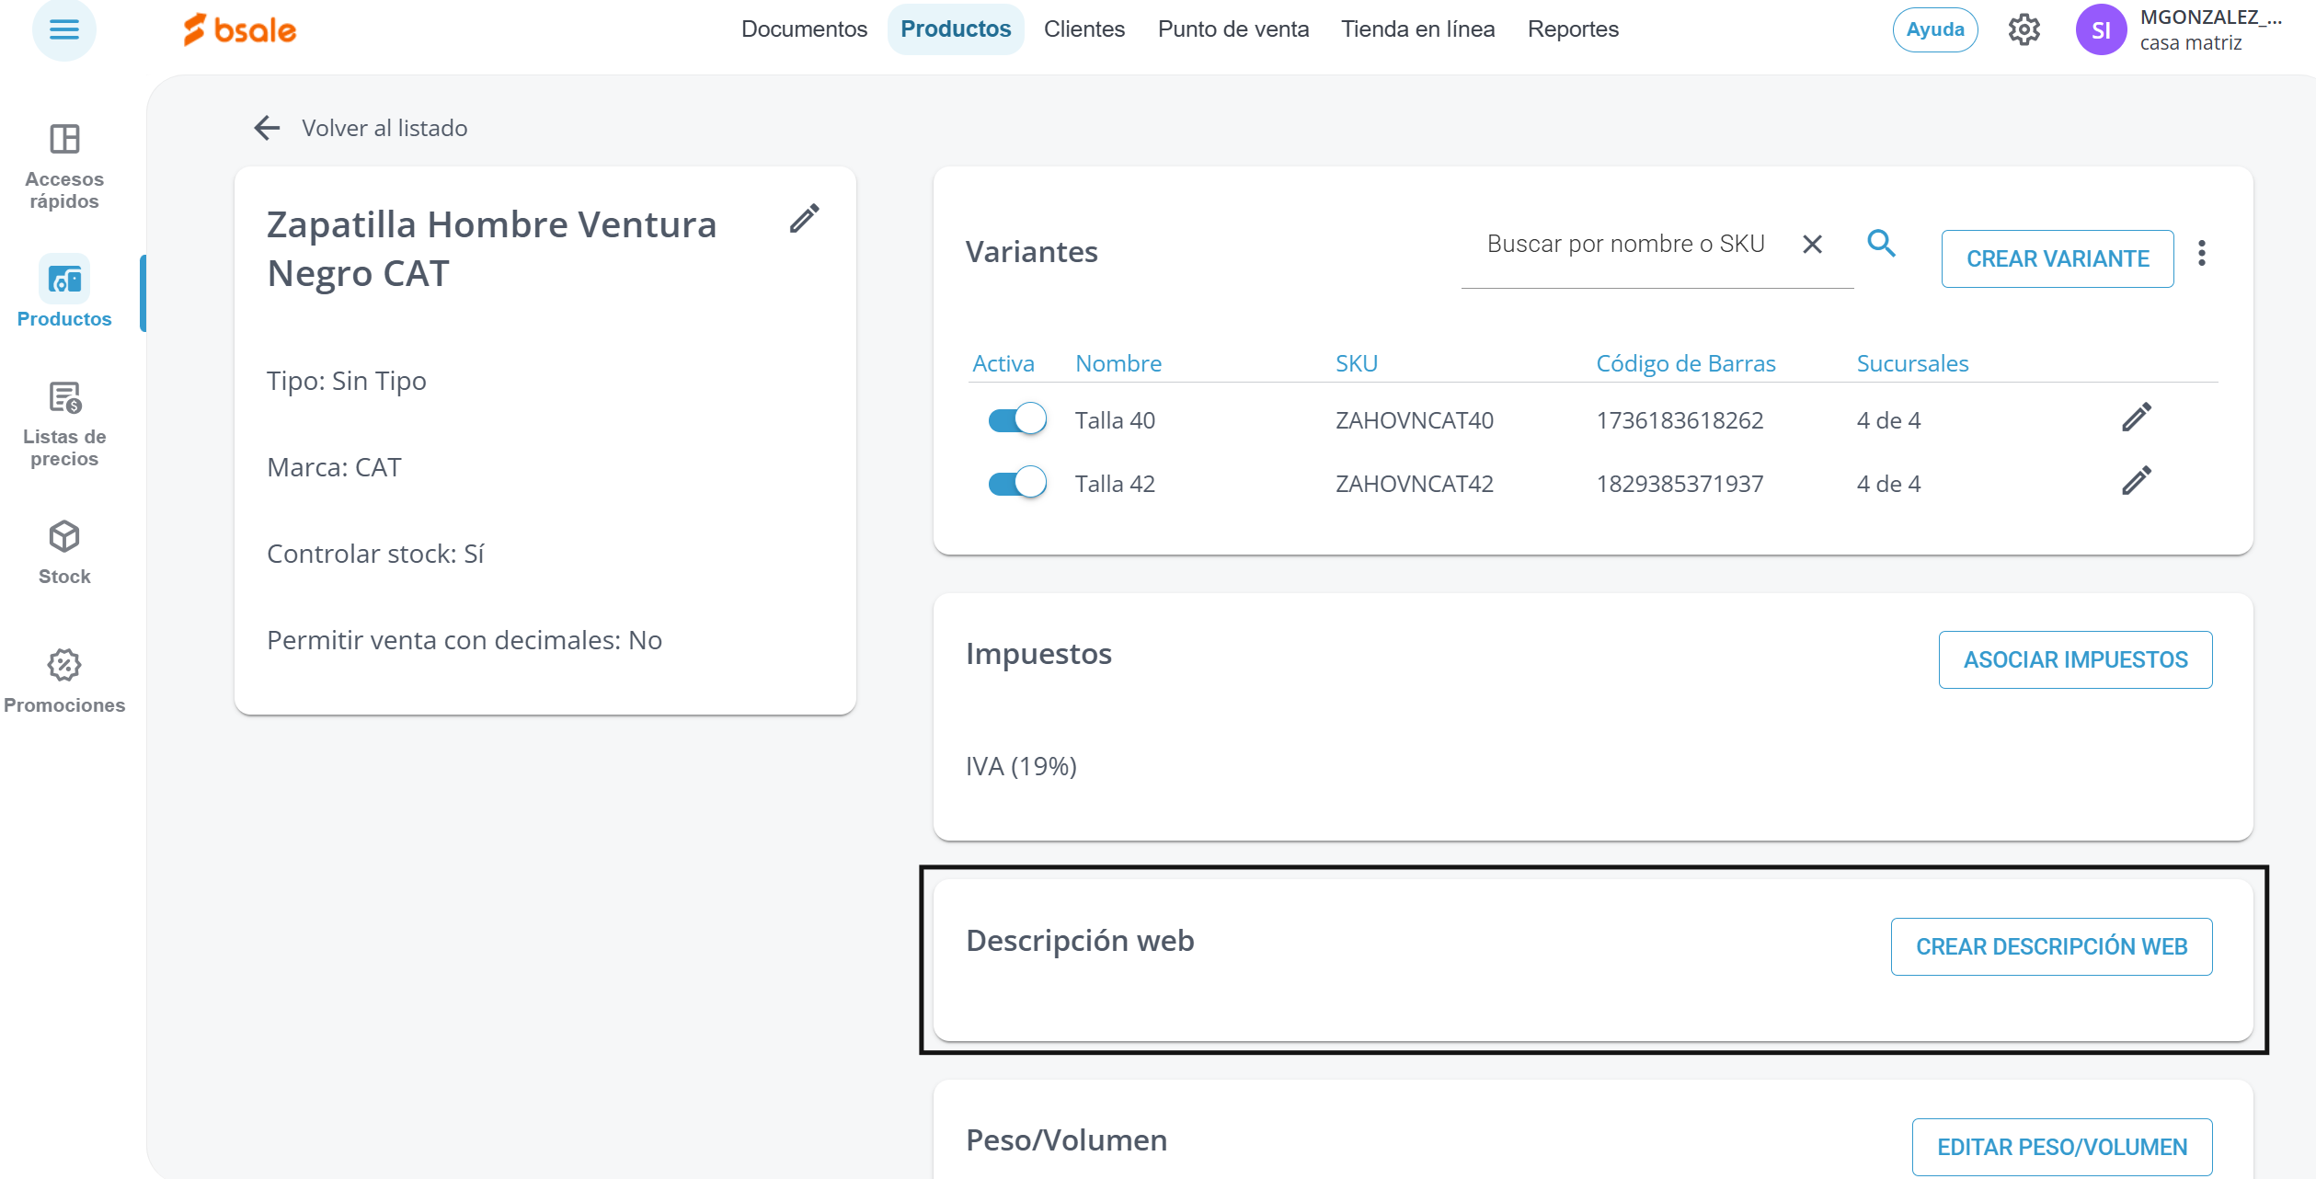Go to Listas de precios in the sidebar
The width and height of the screenshot is (2316, 1179).
coord(64,423)
